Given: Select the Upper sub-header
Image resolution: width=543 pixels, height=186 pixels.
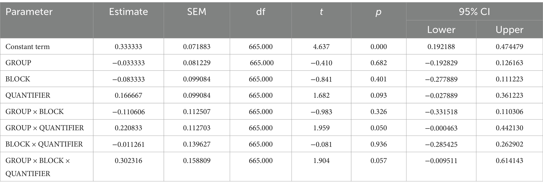Looking at the screenshot, I should tap(509, 30).
